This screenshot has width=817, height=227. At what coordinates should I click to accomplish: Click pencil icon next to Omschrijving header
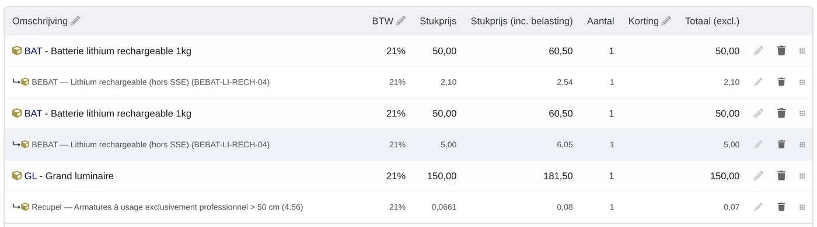(x=75, y=21)
